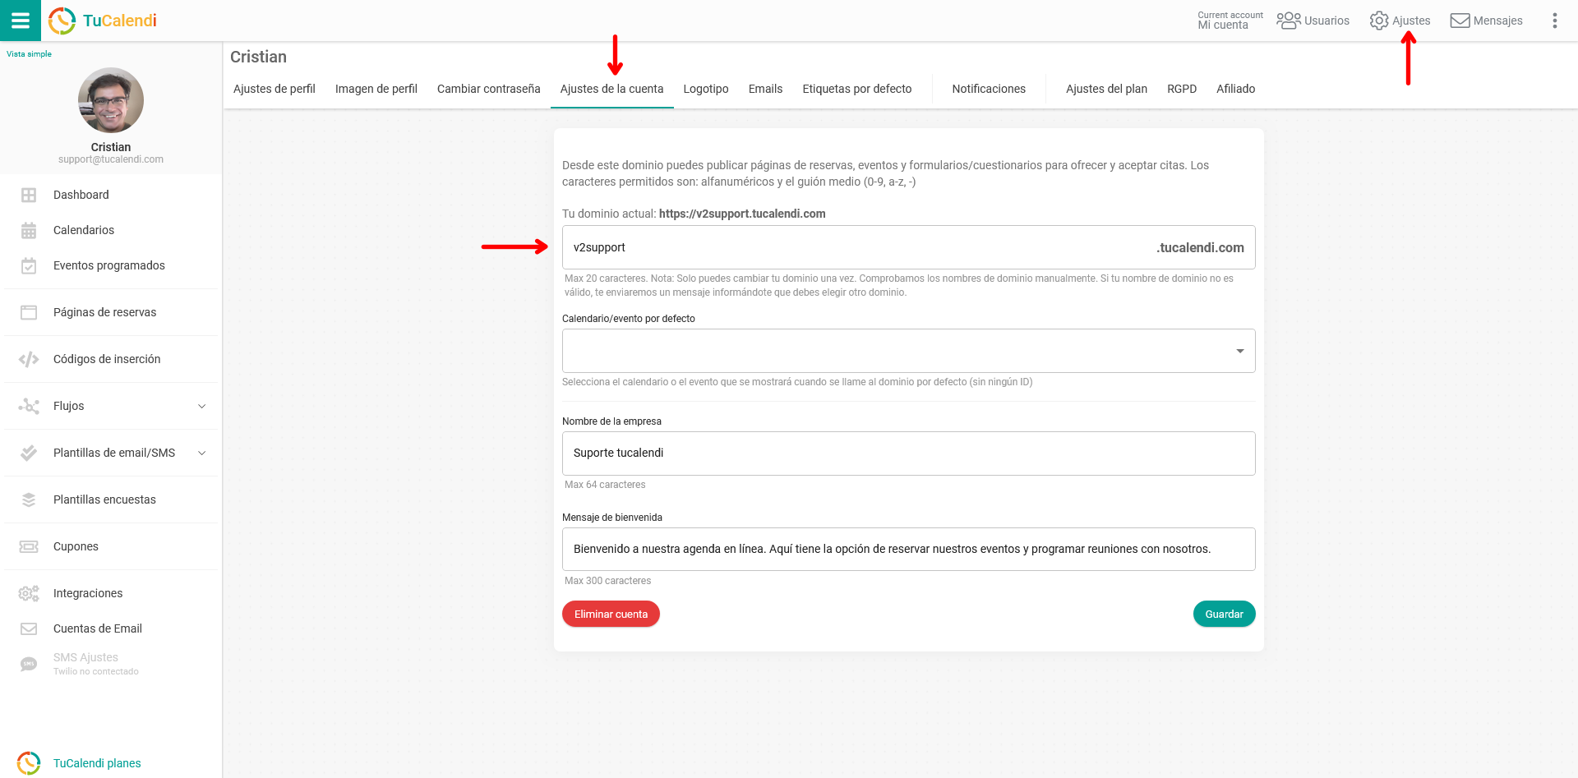
Task: Click the Integraciones gears icon
Action: 29,593
